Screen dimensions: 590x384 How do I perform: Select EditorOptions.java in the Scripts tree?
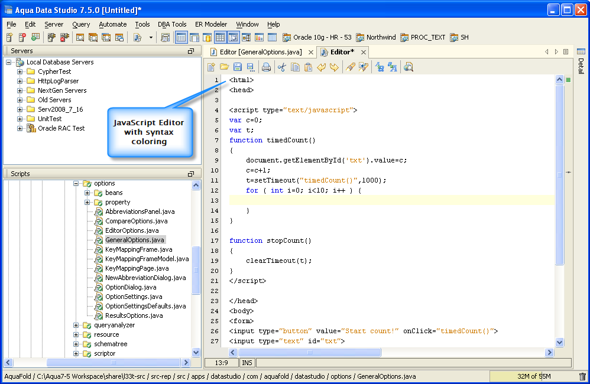click(131, 230)
